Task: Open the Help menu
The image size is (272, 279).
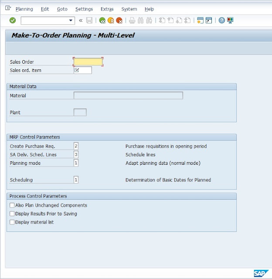Action: coord(149,9)
